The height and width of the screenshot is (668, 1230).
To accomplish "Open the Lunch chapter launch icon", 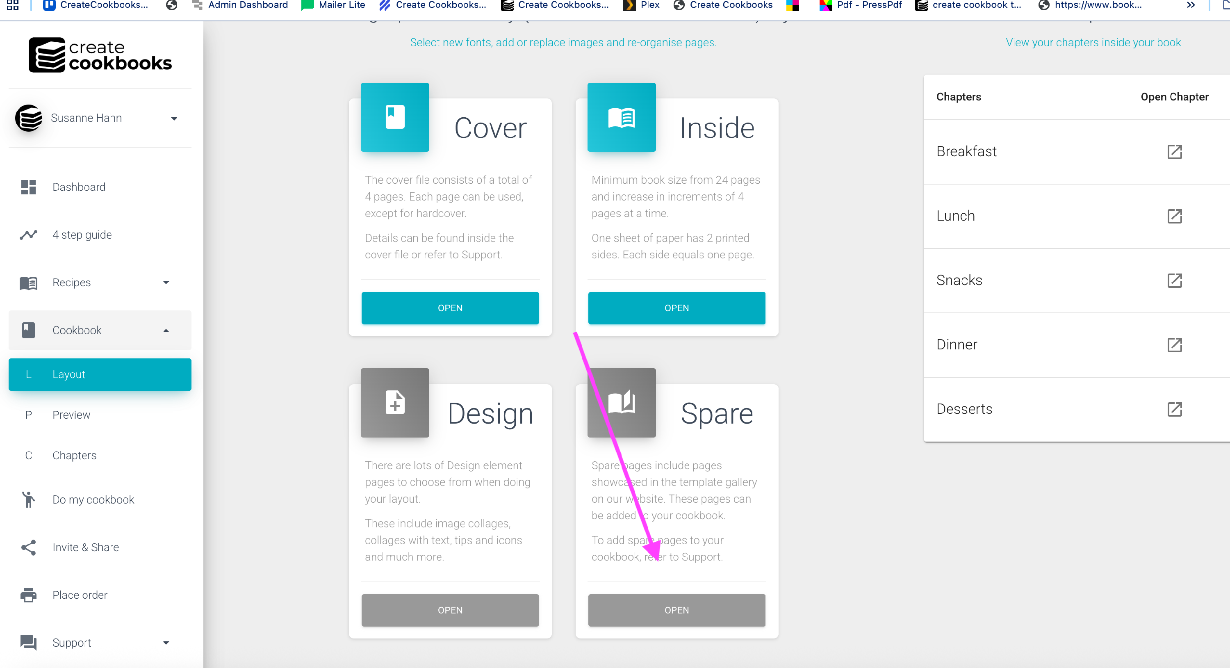I will click(1174, 216).
